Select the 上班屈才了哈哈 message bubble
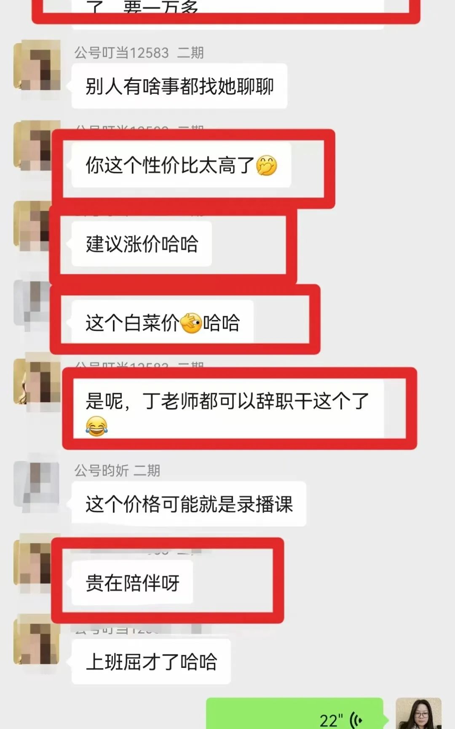455x729 pixels. (x=151, y=661)
